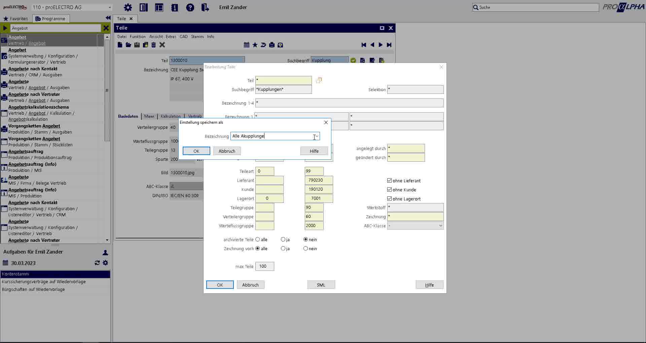Open task settings with the small gear icon

[x=106, y=263]
